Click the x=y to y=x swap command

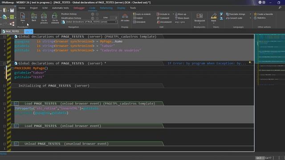pyautogui.click(x=180, y=22)
